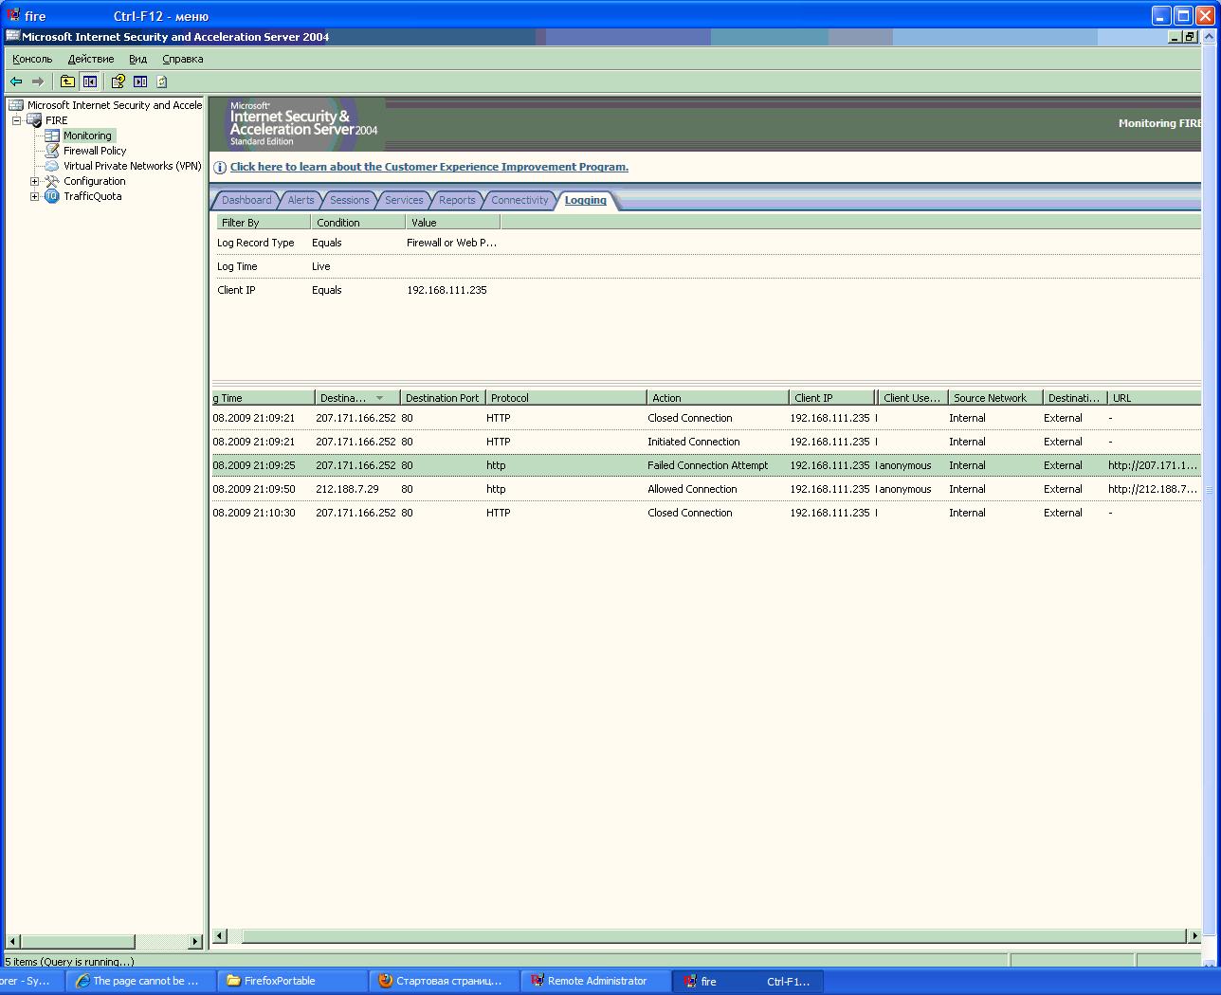Expand the TrafficQuota tree node
The image size is (1221, 995).
[x=34, y=196]
